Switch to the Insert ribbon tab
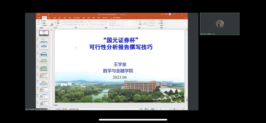Image resolution: width=266 pixels, height=123 pixels. [x=49, y=18]
